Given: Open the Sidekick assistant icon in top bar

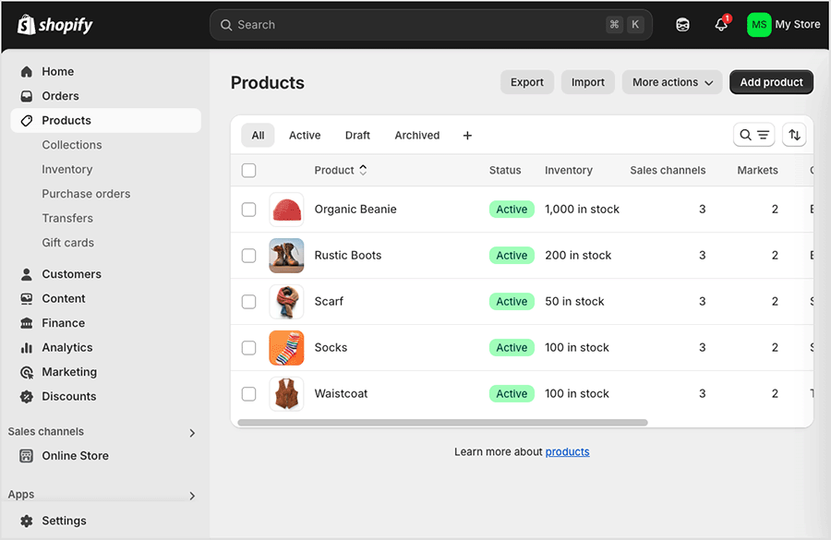Looking at the screenshot, I should click(682, 24).
